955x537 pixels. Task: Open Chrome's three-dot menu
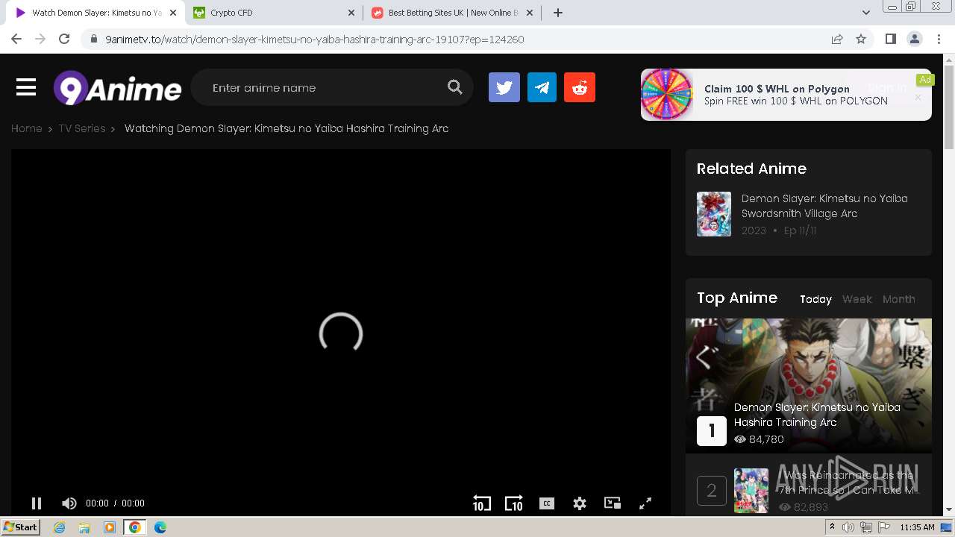939,39
